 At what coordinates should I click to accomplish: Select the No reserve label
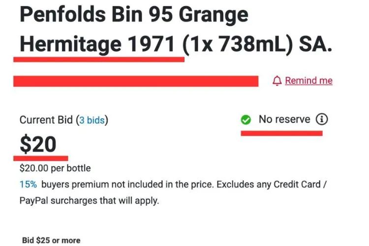pyautogui.click(x=284, y=119)
